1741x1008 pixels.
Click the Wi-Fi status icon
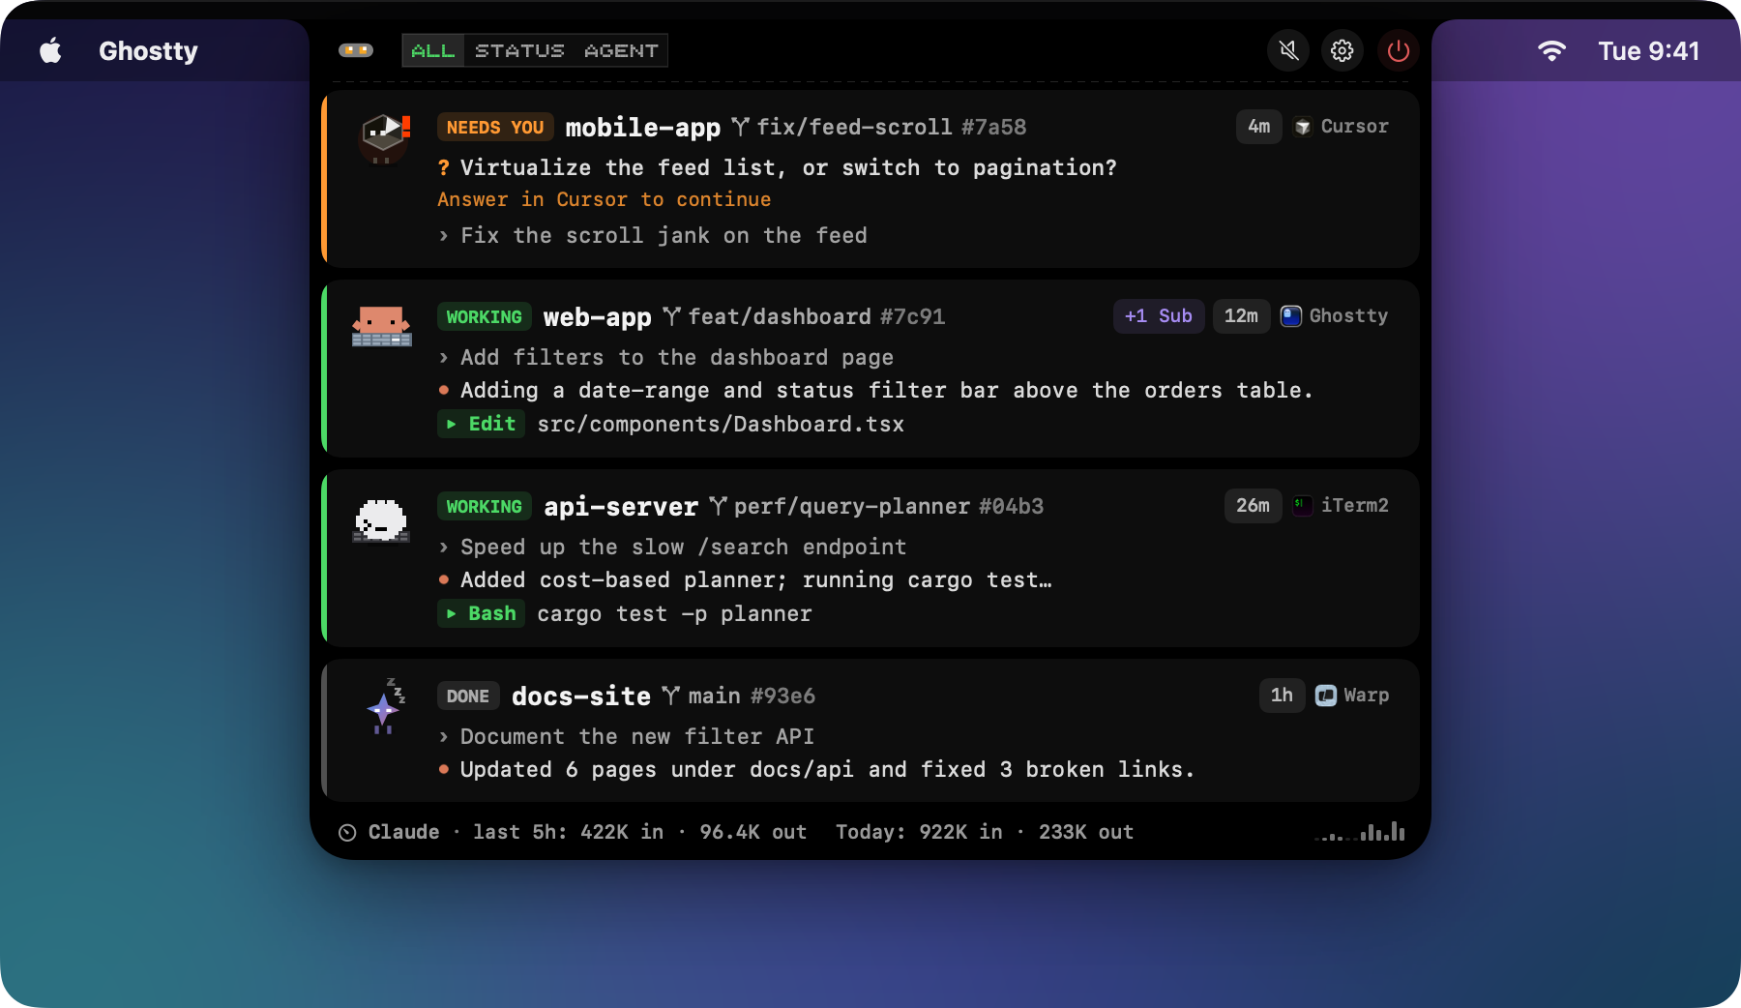(1551, 50)
